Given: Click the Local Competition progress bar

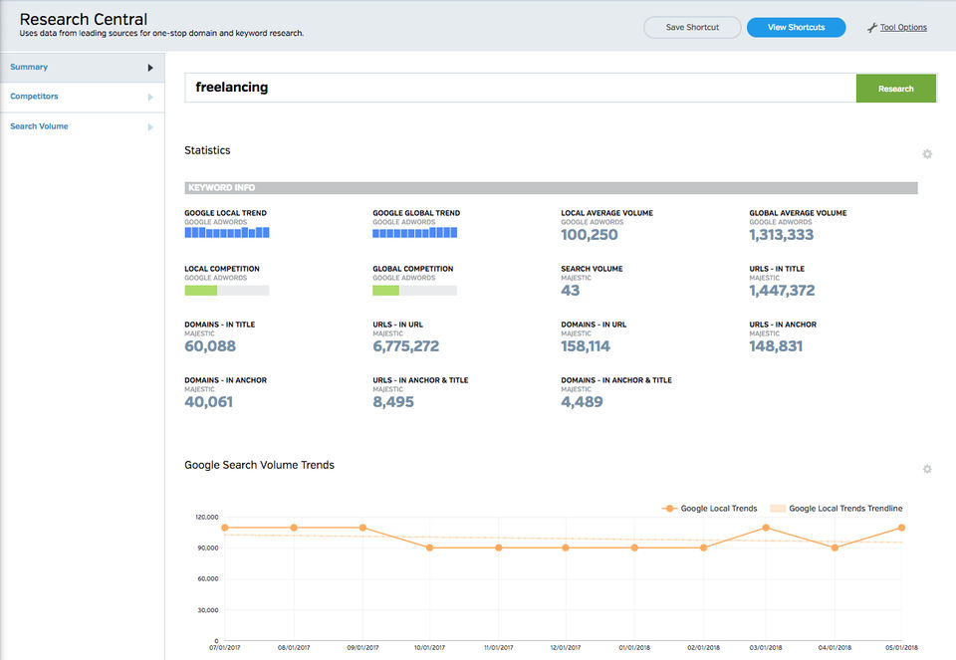Looking at the screenshot, I should coord(227,291).
